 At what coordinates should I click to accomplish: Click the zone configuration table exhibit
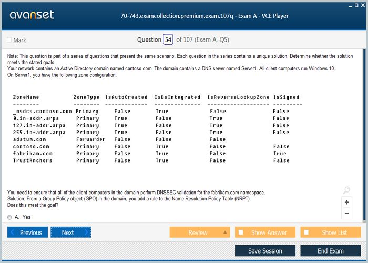[158, 129]
